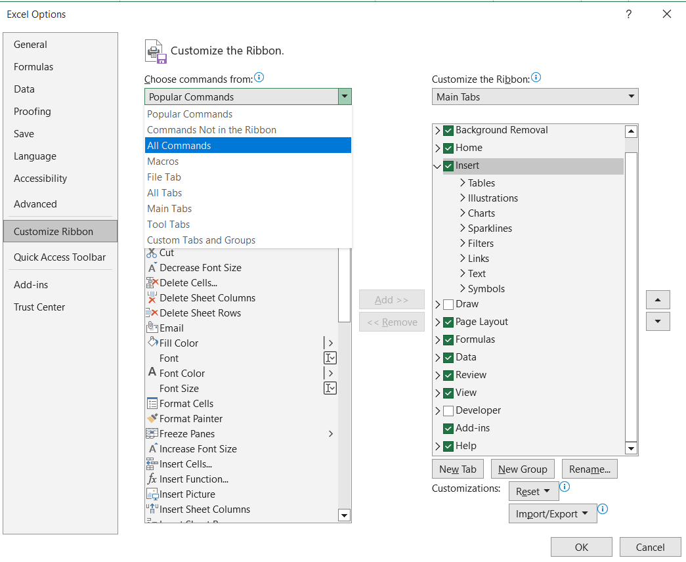686x562 pixels.
Task: Click the Cancel button
Action: coord(650,547)
